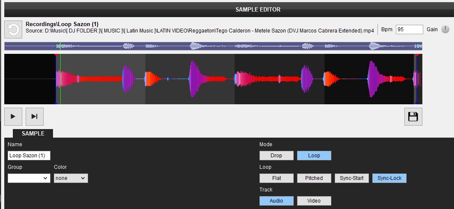Screen dimensions: 454x209
Task: Open the Color dropdown set to none
Action: pyautogui.click(x=71, y=178)
